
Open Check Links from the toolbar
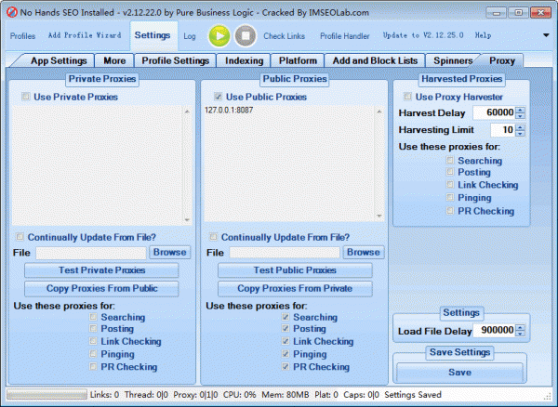pyautogui.click(x=284, y=36)
